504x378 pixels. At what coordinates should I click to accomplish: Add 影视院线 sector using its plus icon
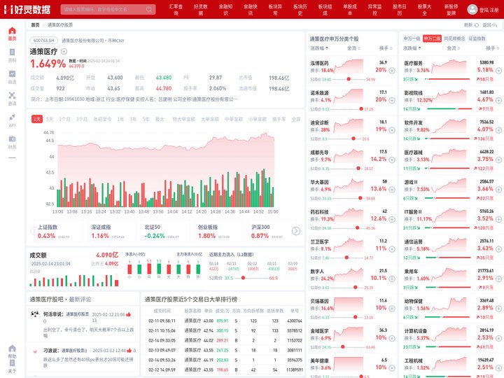point(498,100)
